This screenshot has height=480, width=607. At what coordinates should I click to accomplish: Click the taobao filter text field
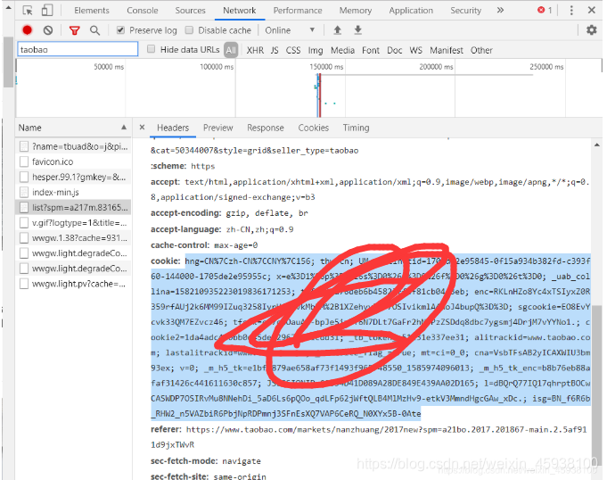[x=78, y=50]
